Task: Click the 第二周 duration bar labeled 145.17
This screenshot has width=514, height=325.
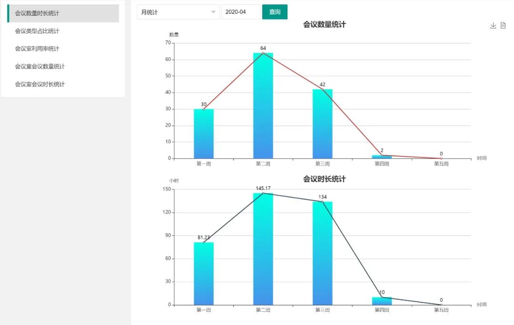Action: click(263, 249)
